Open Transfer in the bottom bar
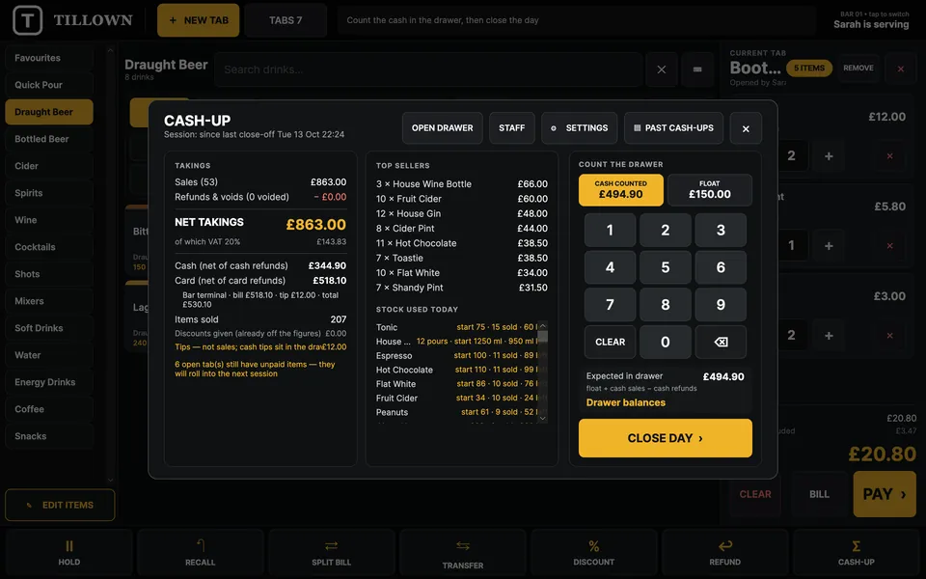The image size is (926, 579). tap(462, 552)
